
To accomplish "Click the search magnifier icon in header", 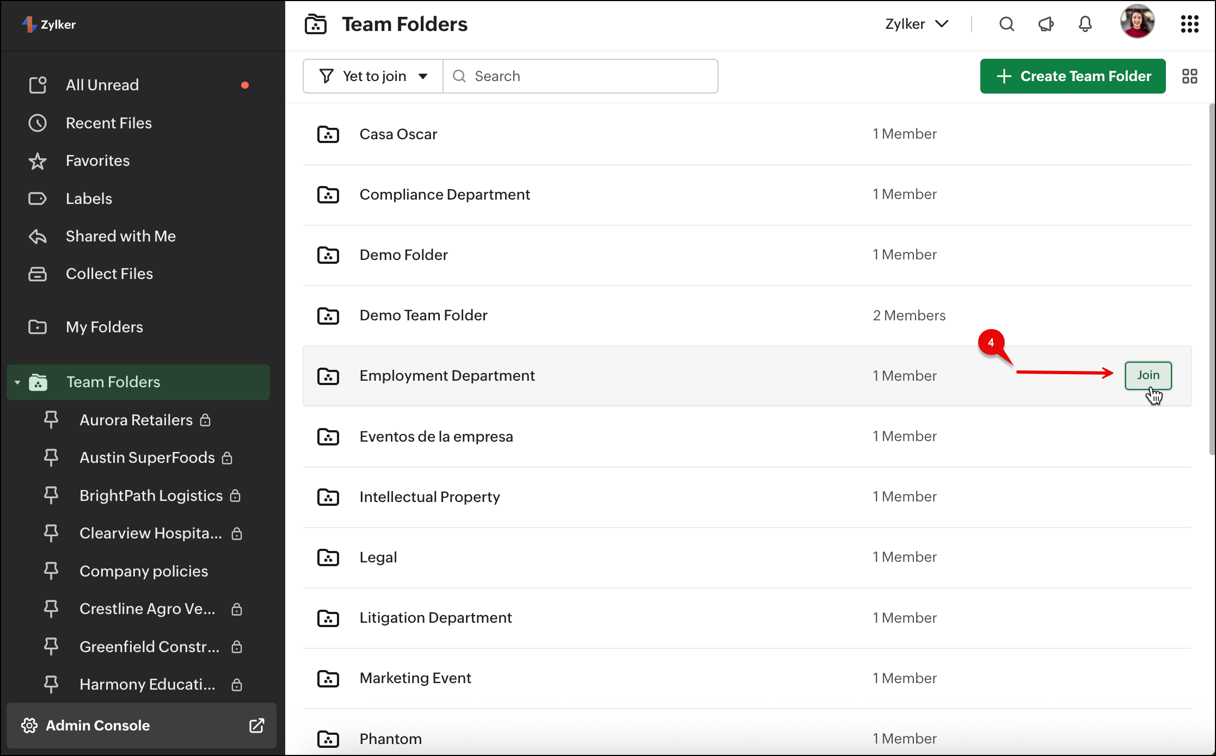I will pyautogui.click(x=1006, y=24).
